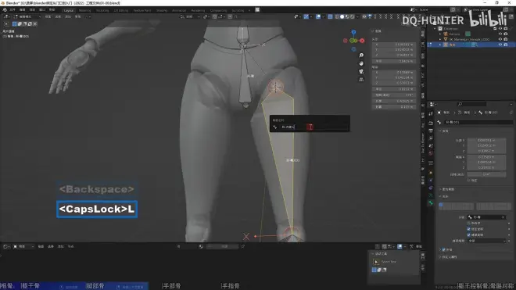Hide Camera with its eye icon in outliner
The height and width of the screenshot is (290, 516).
point(500,34)
